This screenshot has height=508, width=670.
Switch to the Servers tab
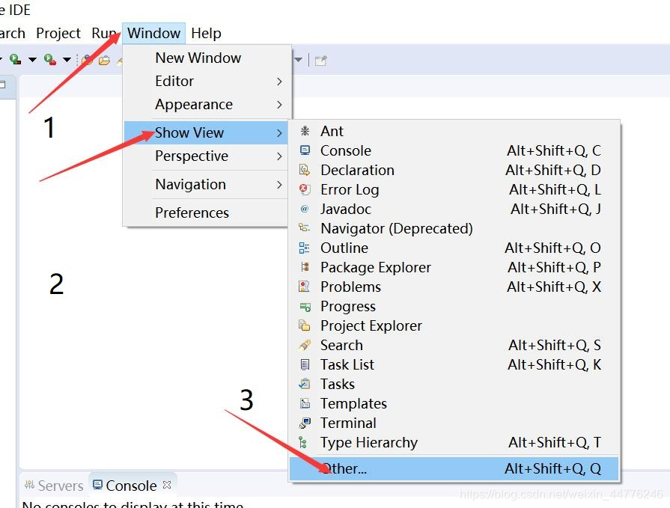click(54, 486)
